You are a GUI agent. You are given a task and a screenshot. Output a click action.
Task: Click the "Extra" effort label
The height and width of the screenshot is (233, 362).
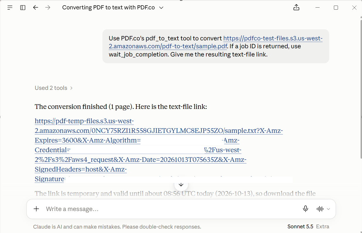click(x=322, y=227)
